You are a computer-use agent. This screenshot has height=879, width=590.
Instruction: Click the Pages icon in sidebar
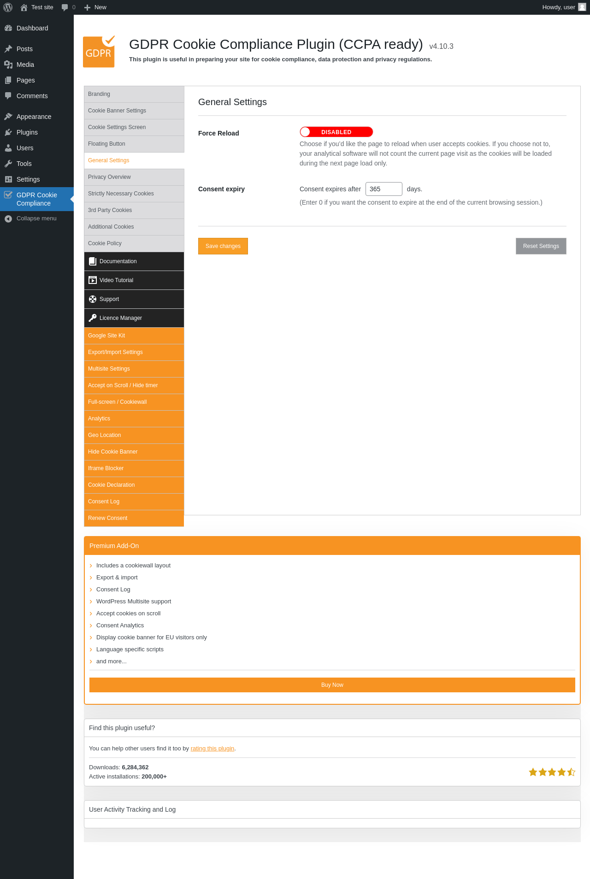point(8,80)
